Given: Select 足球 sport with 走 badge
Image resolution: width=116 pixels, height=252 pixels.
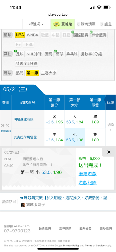Looking at the screenshot, I should tap(20, 54).
